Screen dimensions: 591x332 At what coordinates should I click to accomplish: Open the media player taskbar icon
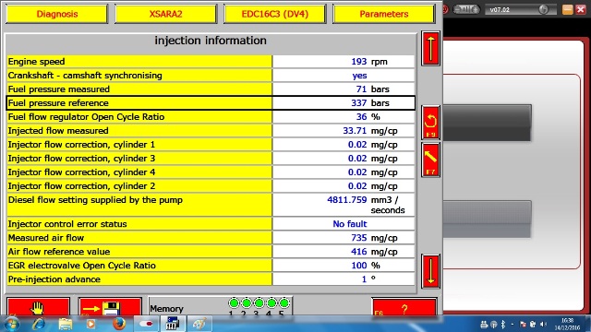[x=90, y=324]
